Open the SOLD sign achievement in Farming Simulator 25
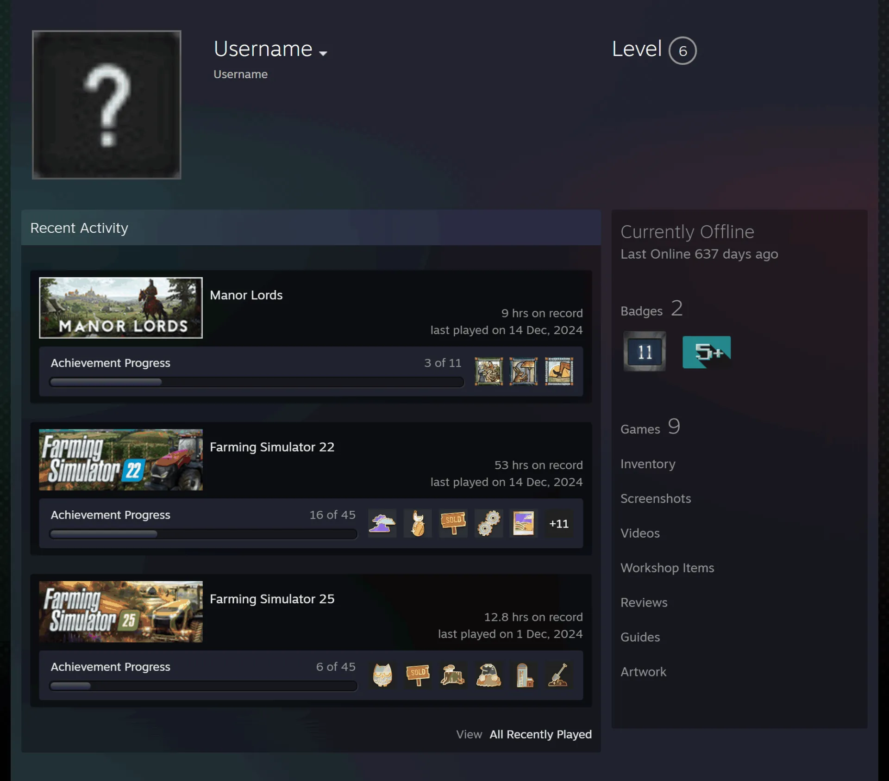 (x=418, y=675)
